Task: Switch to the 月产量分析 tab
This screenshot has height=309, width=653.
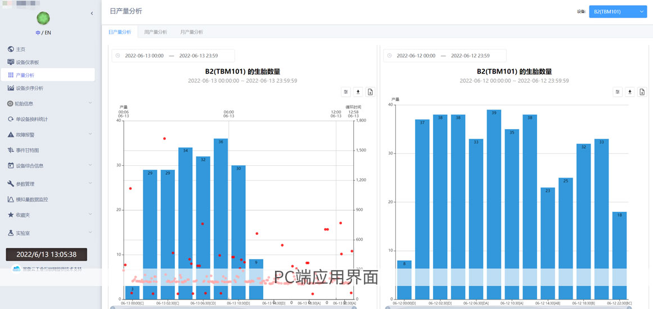Action: pyautogui.click(x=191, y=32)
